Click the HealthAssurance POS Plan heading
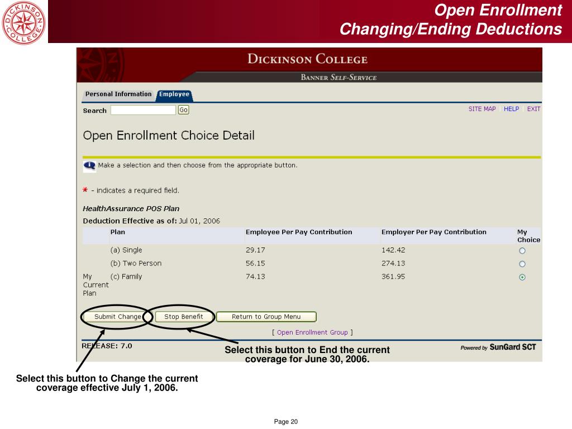The image size is (572, 429). coord(131,209)
